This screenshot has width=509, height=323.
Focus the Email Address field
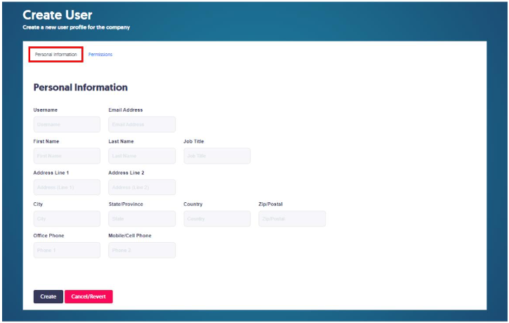tap(142, 124)
